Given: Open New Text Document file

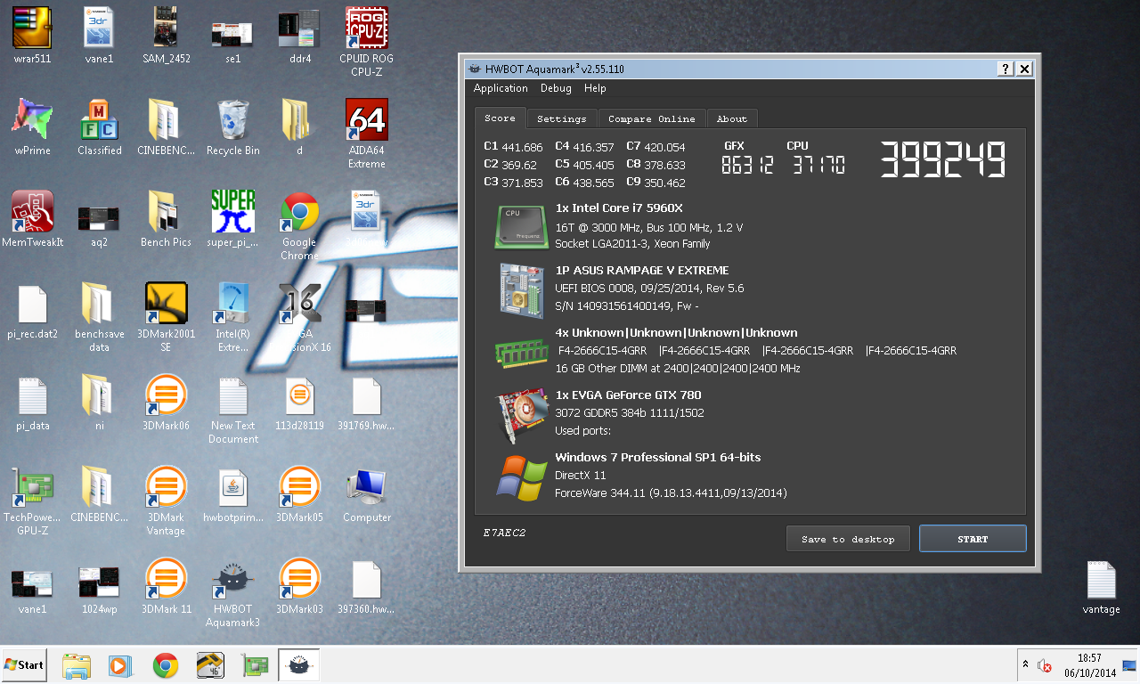Looking at the screenshot, I should point(232,395).
